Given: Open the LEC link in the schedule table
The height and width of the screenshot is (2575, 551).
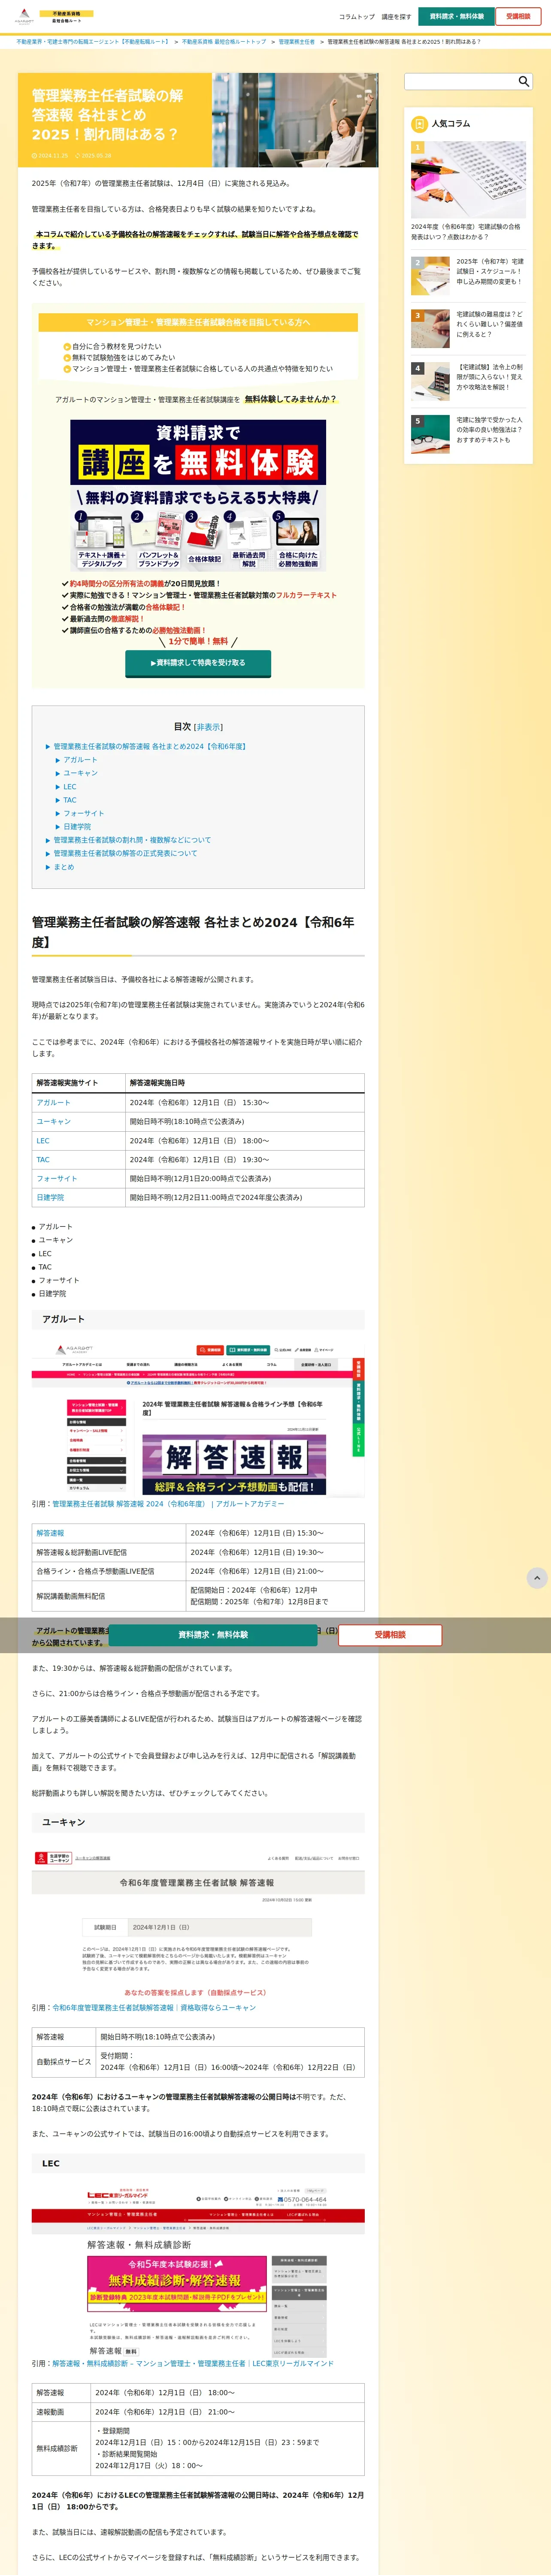Looking at the screenshot, I should (43, 1141).
